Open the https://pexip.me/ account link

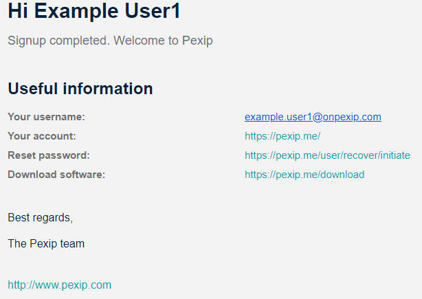[282, 136]
